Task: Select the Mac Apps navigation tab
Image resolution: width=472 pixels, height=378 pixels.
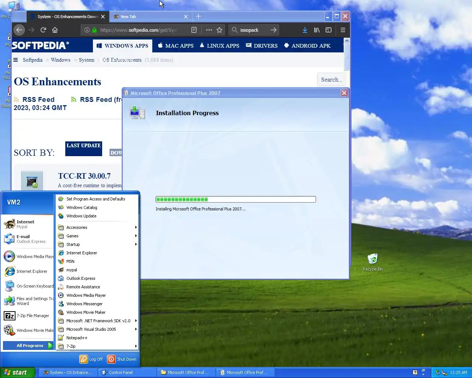Action: [176, 46]
